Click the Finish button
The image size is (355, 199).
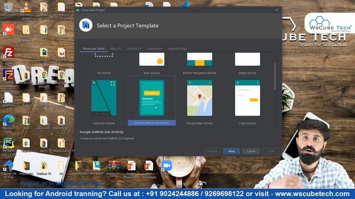[270, 151]
